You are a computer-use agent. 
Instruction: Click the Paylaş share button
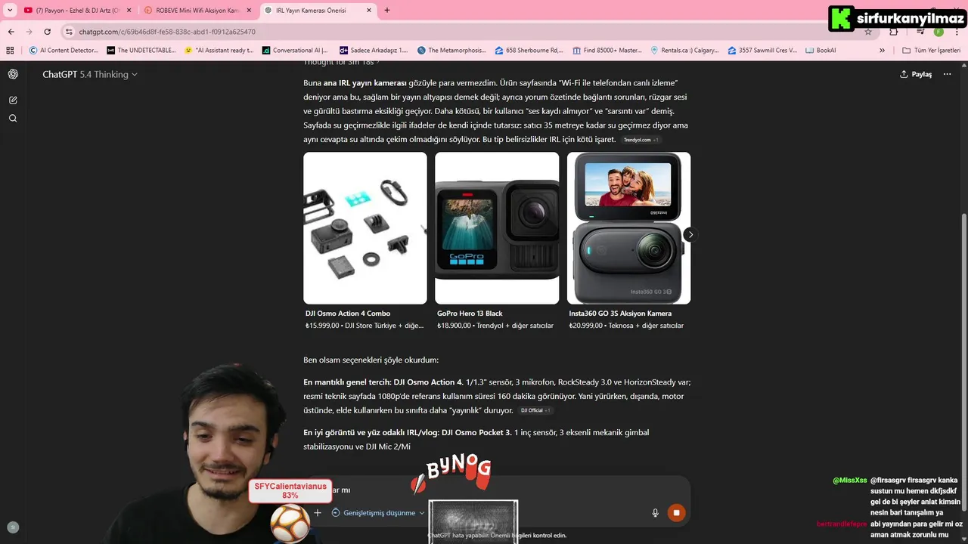coord(916,74)
